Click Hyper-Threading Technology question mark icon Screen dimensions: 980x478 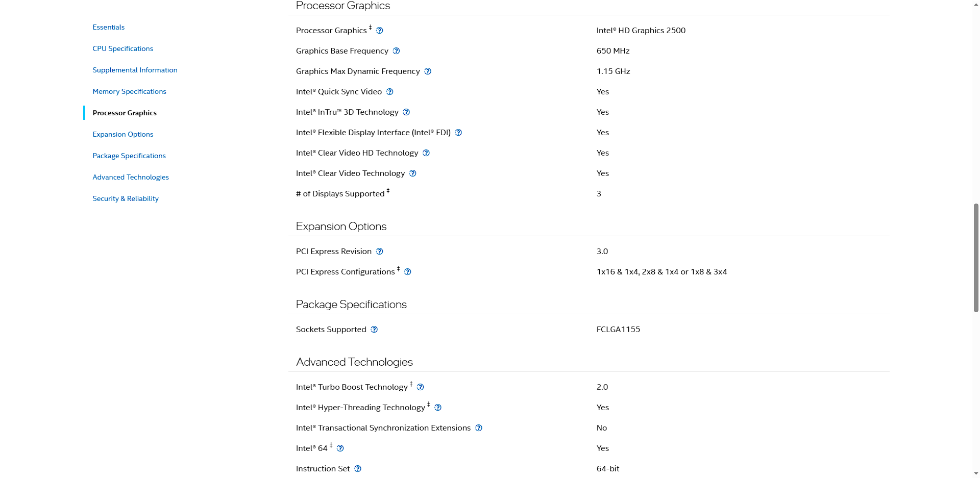click(437, 408)
